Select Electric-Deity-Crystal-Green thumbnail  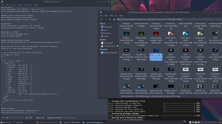[x=141, y=33]
